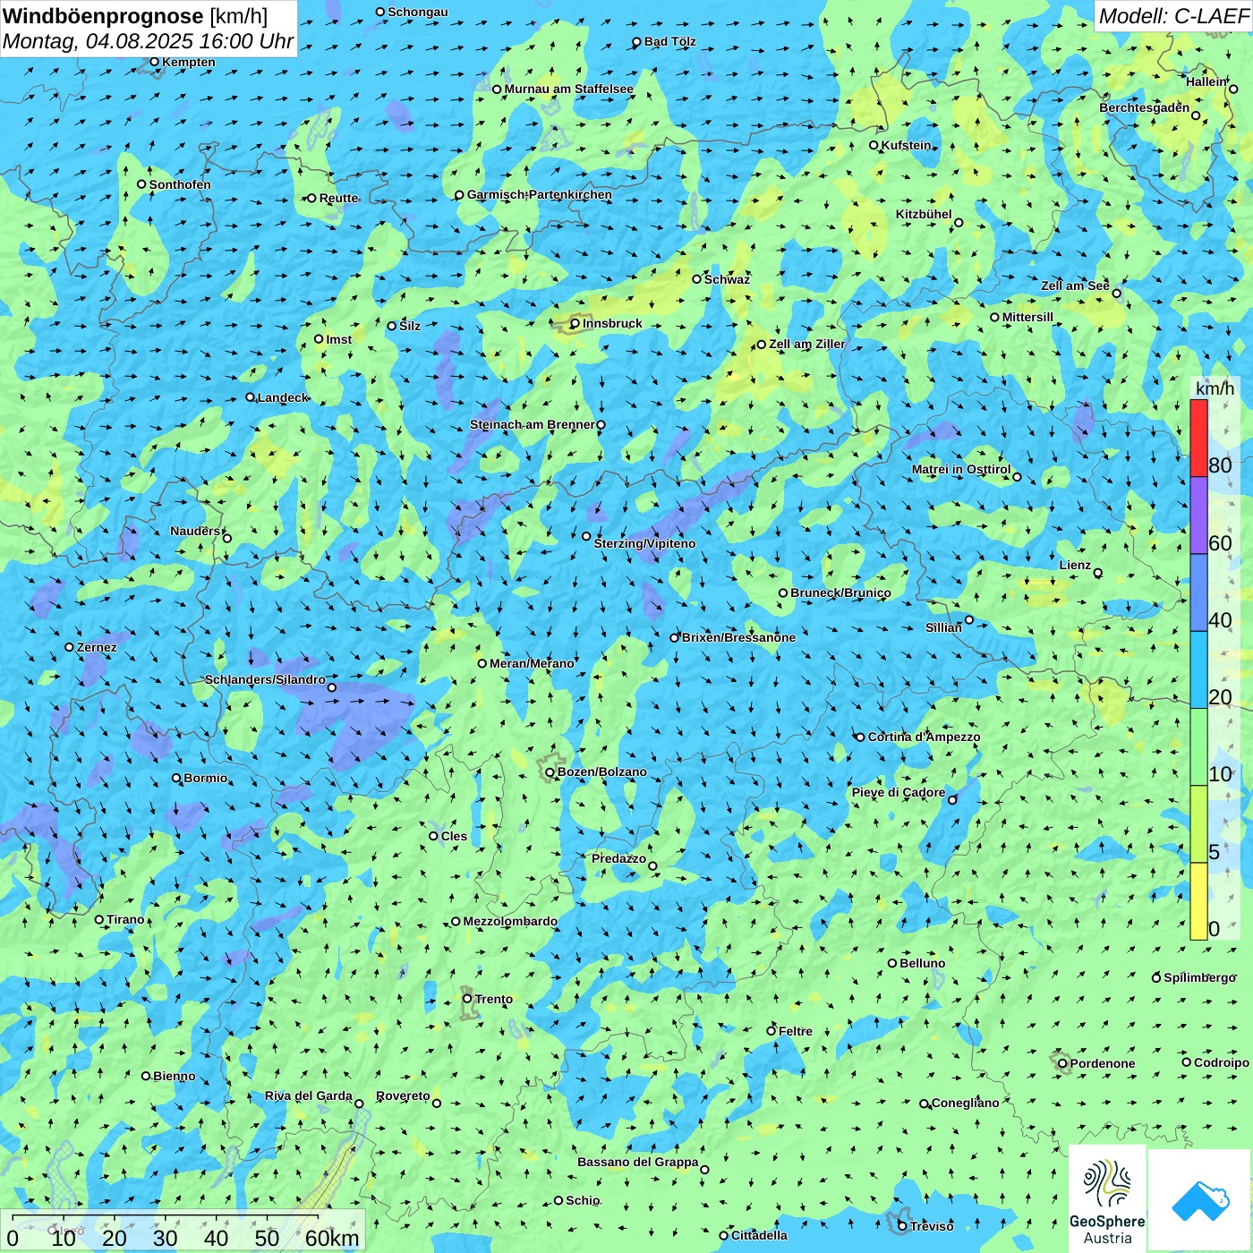Click the Innsbruck city marker
The height and width of the screenshot is (1253, 1253).
point(575,324)
